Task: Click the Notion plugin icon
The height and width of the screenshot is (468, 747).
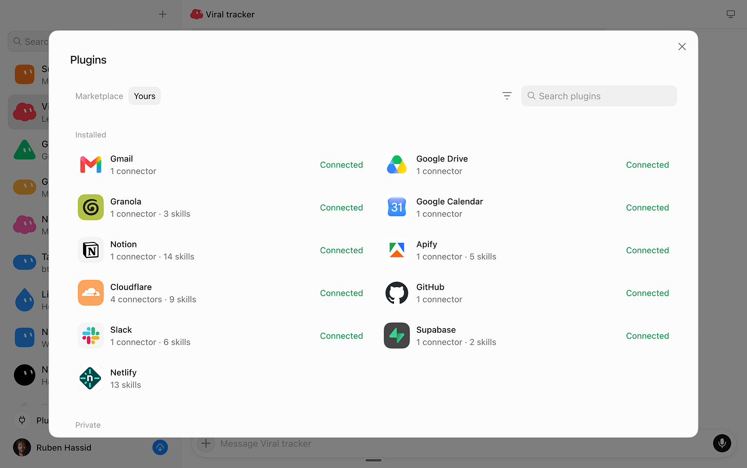Action: [91, 250]
